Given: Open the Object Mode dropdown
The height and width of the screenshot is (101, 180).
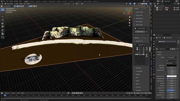Looking at the screenshot, I should (10, 4).
